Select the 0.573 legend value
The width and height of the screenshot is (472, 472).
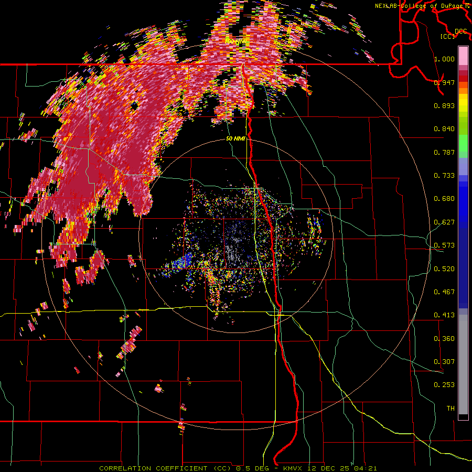click(444, 245)
